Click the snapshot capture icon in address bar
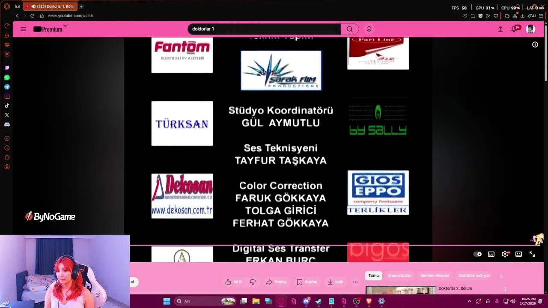 click(473, 16)
